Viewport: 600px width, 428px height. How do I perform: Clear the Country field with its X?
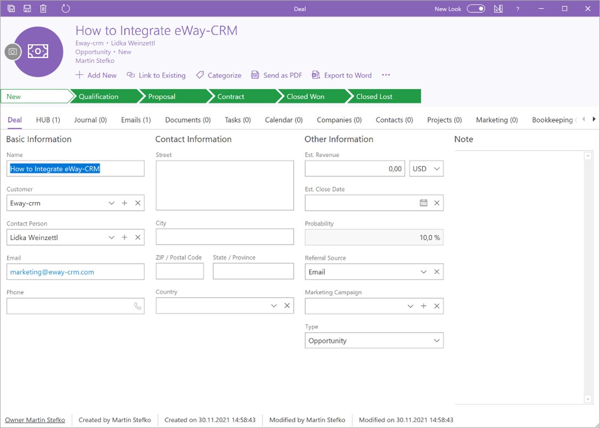tap(287, 306)
